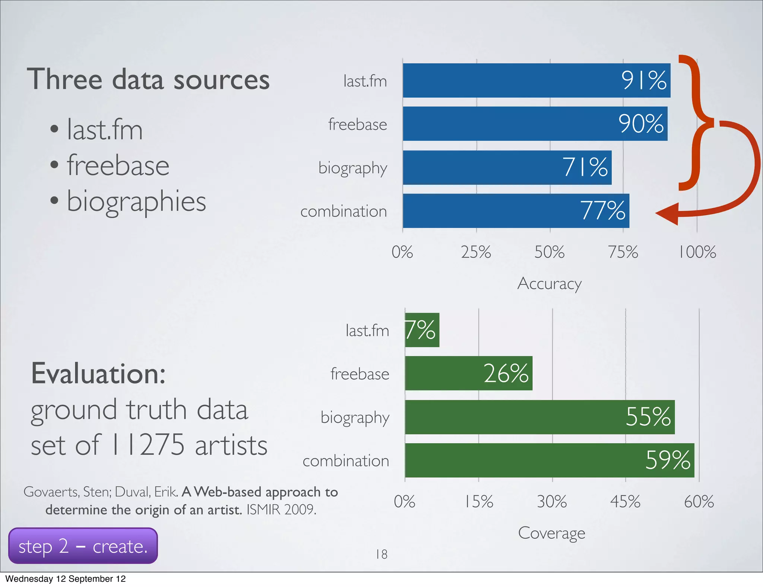Viewport: 763px width, 587px height.
Task: Click the 'biography' label of coverage chart
Action: pos(355,418)
